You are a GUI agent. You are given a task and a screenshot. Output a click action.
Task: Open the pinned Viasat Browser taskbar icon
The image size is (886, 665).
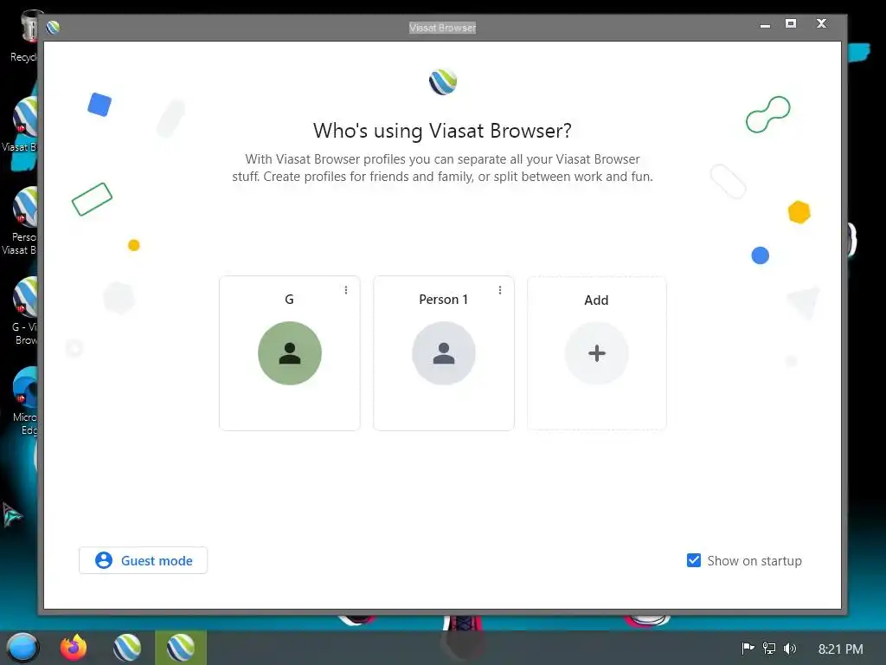[x=127, y=648]
